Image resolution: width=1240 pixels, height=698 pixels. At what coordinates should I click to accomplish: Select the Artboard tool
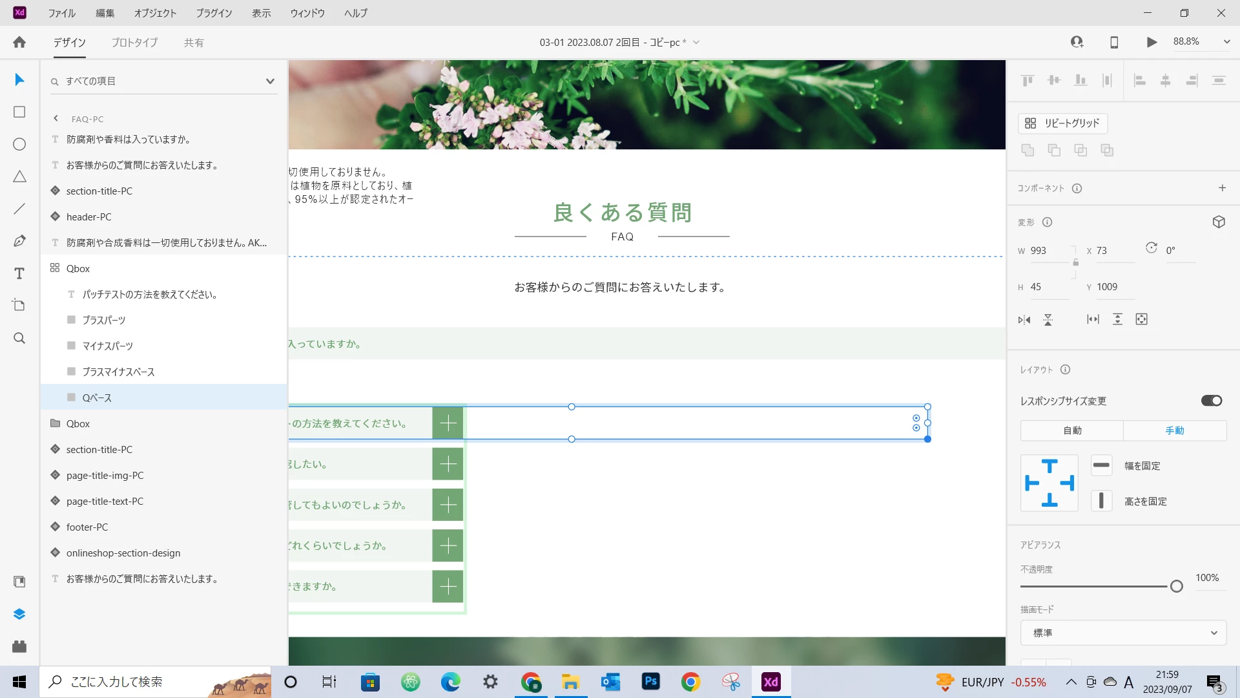19,305
